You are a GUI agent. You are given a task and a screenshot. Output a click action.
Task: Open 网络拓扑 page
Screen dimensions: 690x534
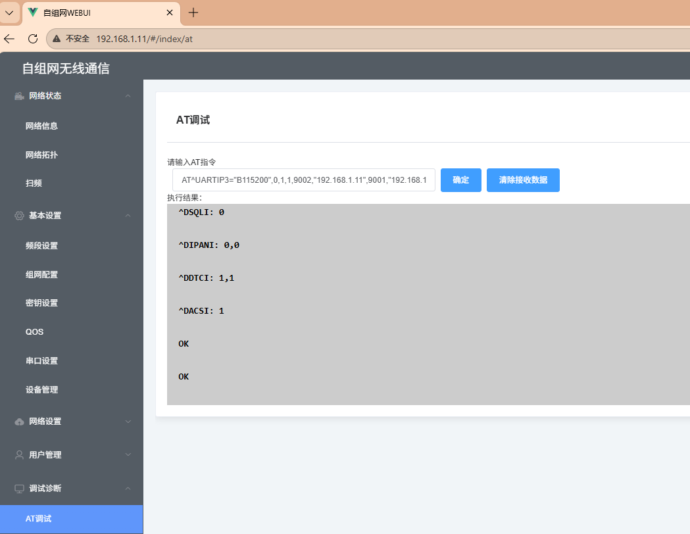tap(42, 155)
